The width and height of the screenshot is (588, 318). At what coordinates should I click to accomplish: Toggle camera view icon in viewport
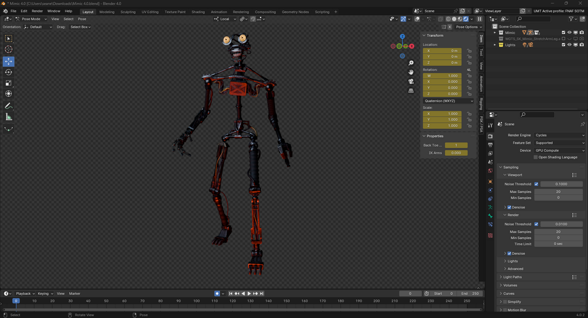tap(411, 81)
